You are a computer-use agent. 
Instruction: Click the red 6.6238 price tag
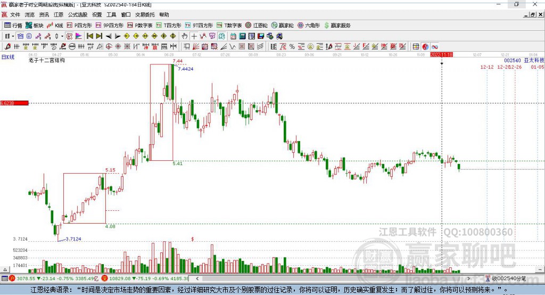pos(14,103)
